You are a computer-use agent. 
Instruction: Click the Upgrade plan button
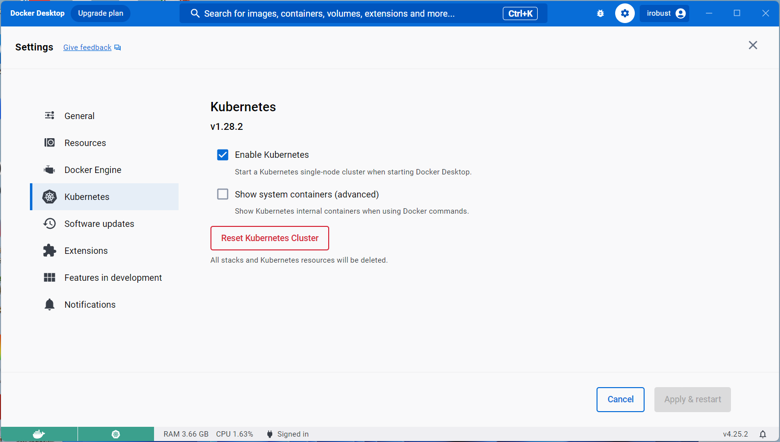[101, 13]
